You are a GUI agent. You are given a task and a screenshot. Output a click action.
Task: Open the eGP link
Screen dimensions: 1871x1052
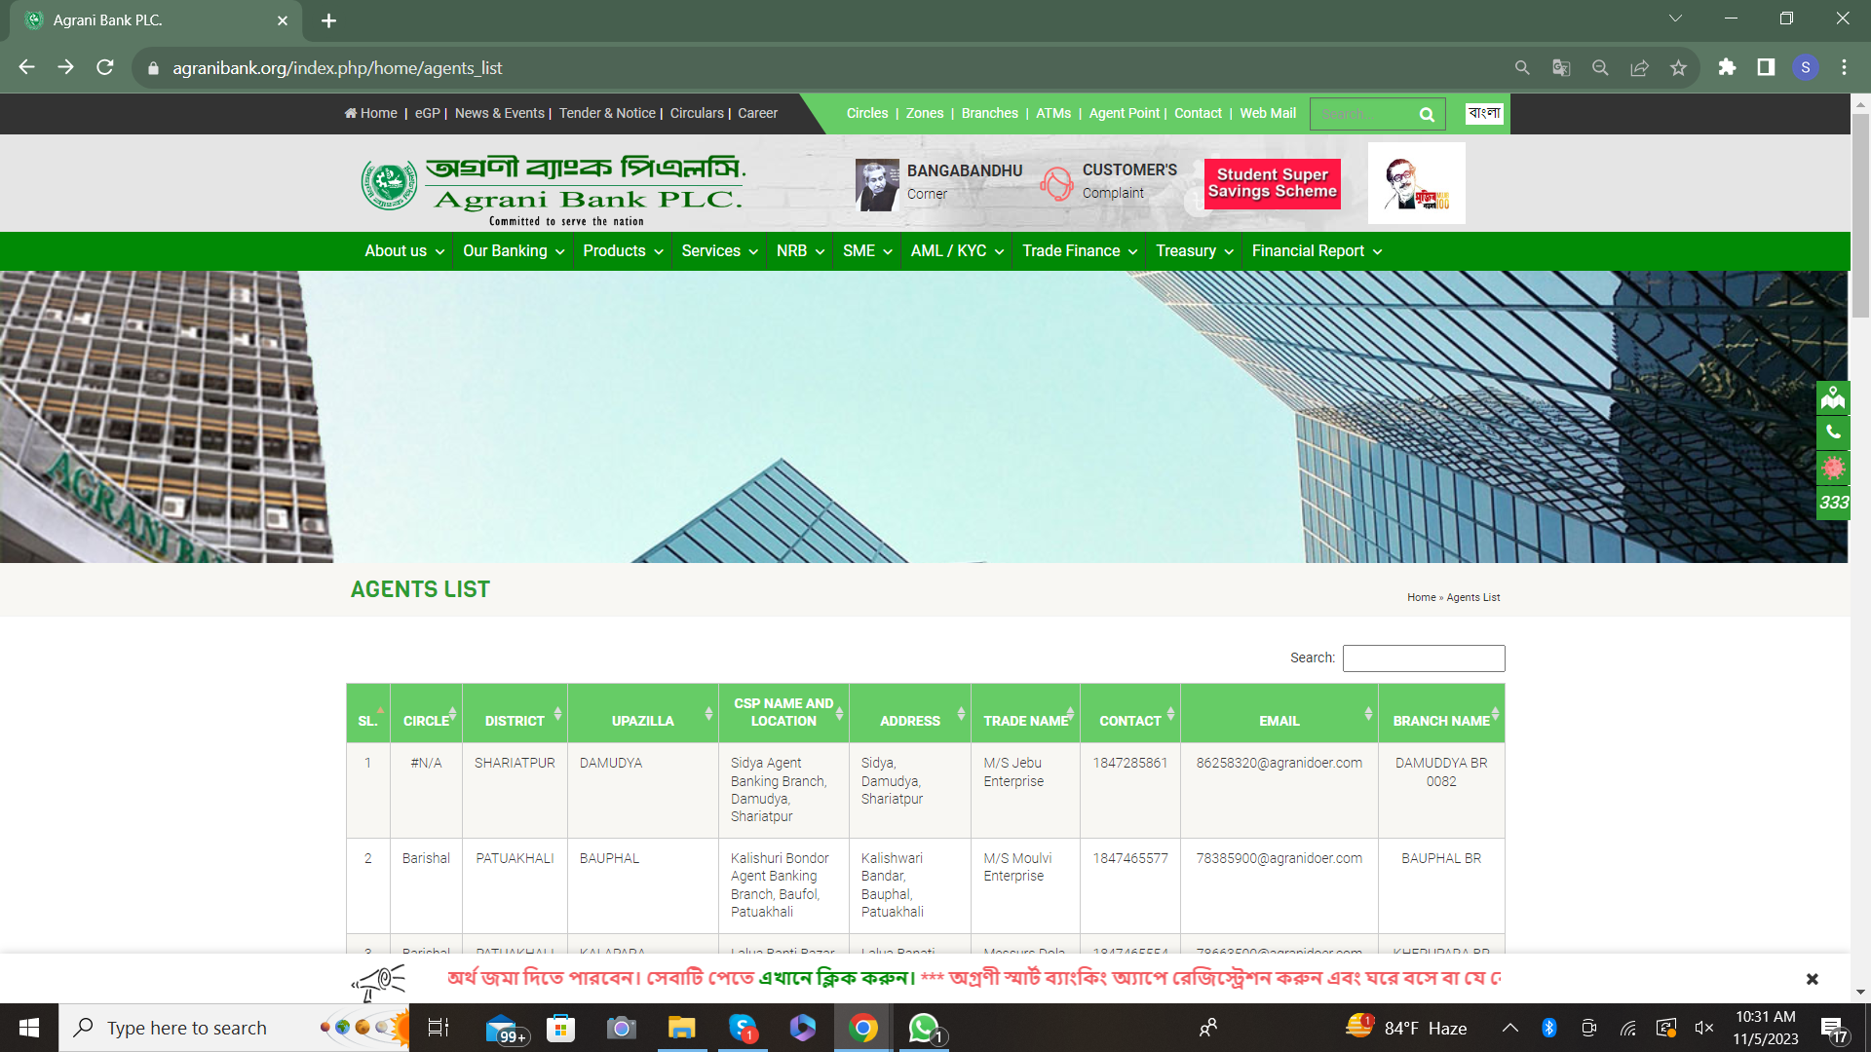pos(427,113)
